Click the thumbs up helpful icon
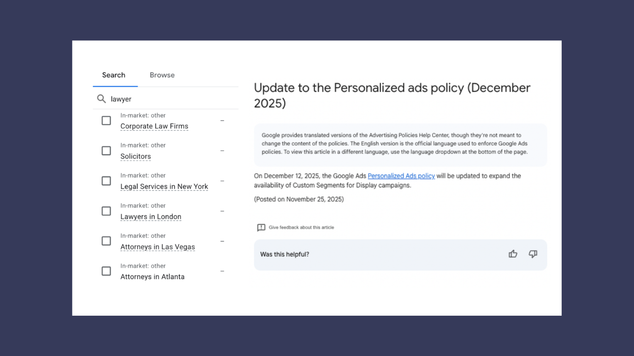Viewport: 634px width, 356px height. click(x=513, y=254)
